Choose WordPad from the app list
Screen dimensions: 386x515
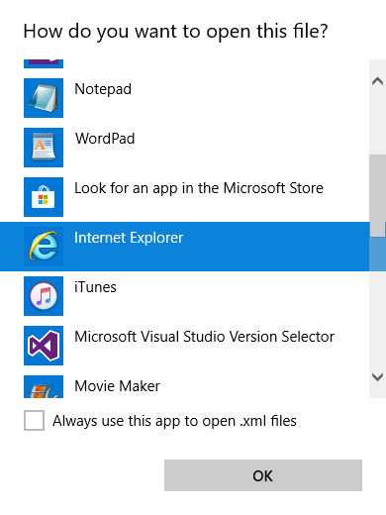(x=105, y=139)
